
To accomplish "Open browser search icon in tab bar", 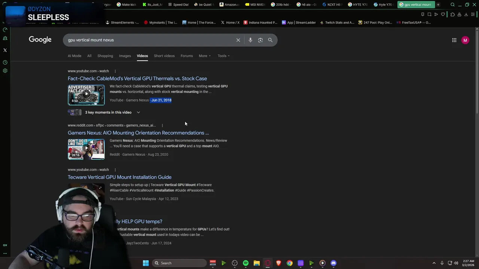I will coord(452,4).
